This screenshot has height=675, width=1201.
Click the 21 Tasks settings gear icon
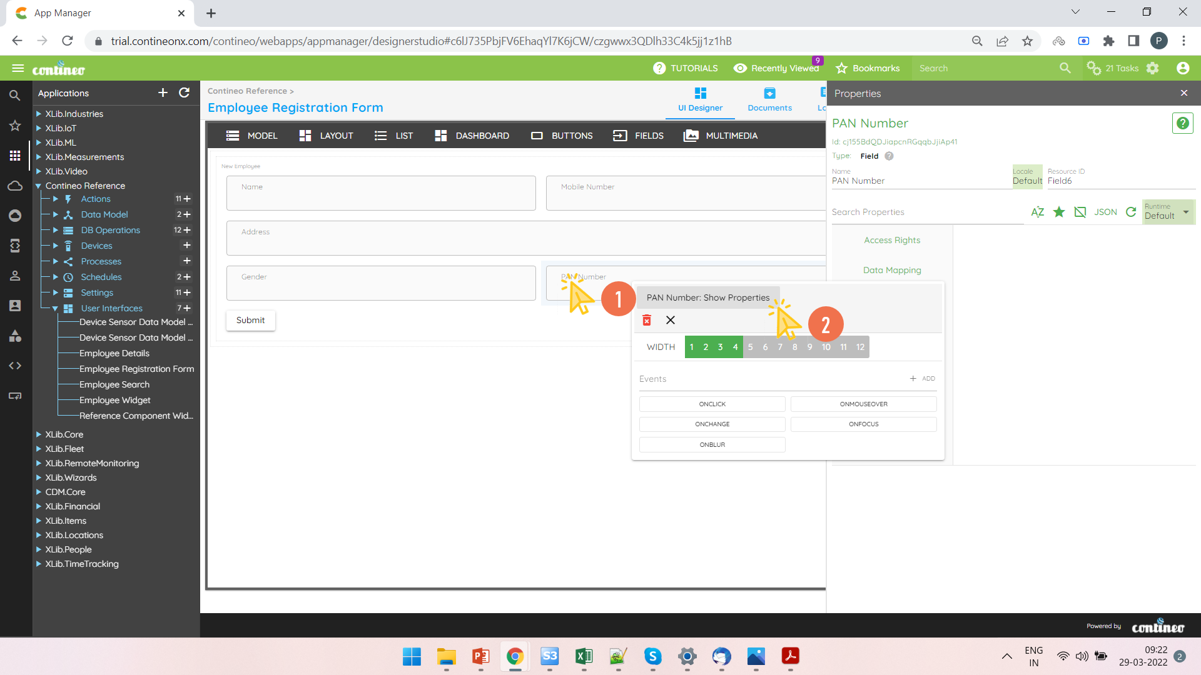click(x=1153, y=68)
